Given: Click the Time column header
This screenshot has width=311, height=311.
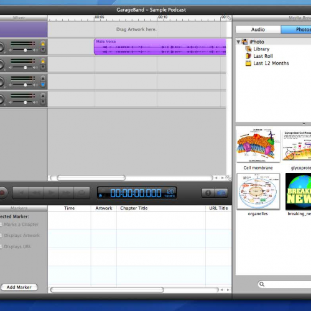Looking at the screenshot, I should coord(69,208).
